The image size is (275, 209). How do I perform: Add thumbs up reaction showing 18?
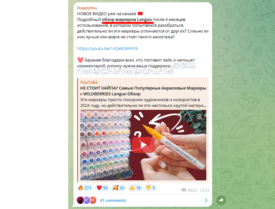point(135,188)
